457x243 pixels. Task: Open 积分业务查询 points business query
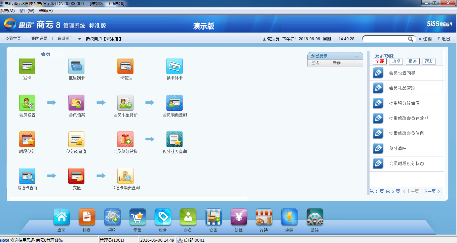click(175, 139)
